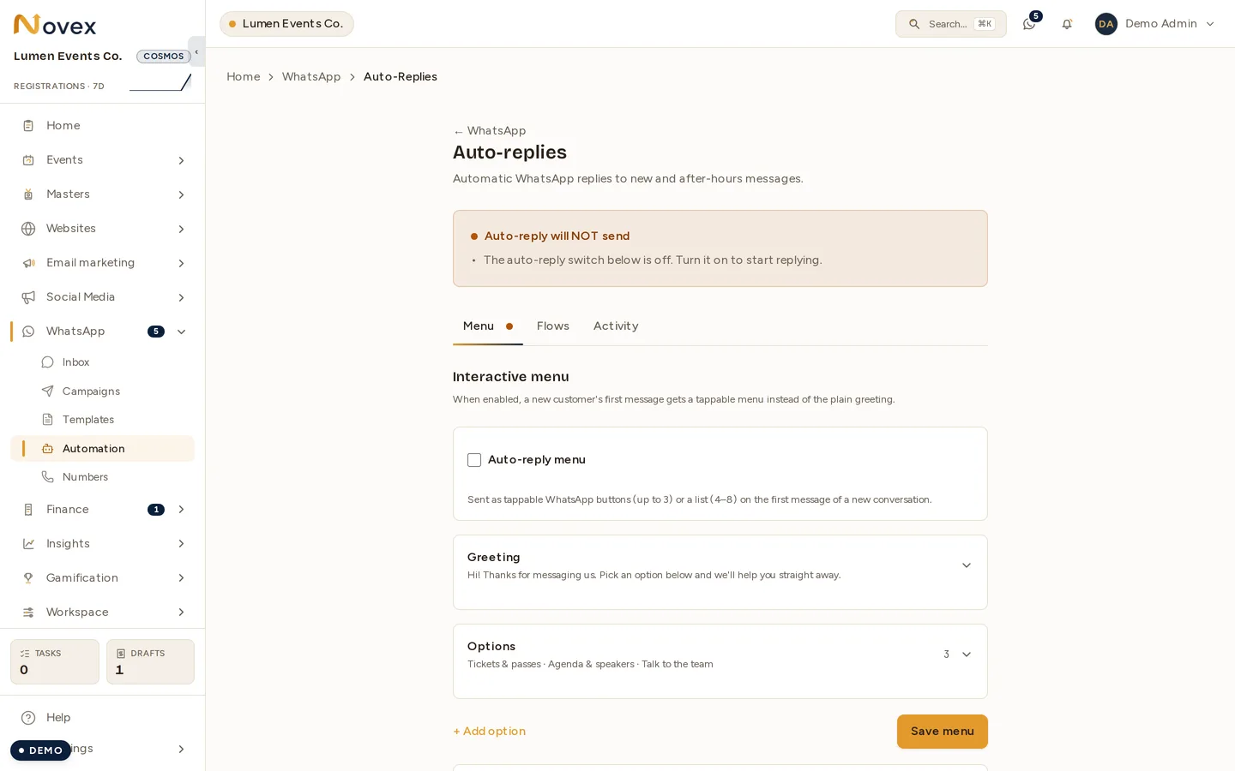
Task: Go back via the ← WhatsApp link
Action: point(490,131)
